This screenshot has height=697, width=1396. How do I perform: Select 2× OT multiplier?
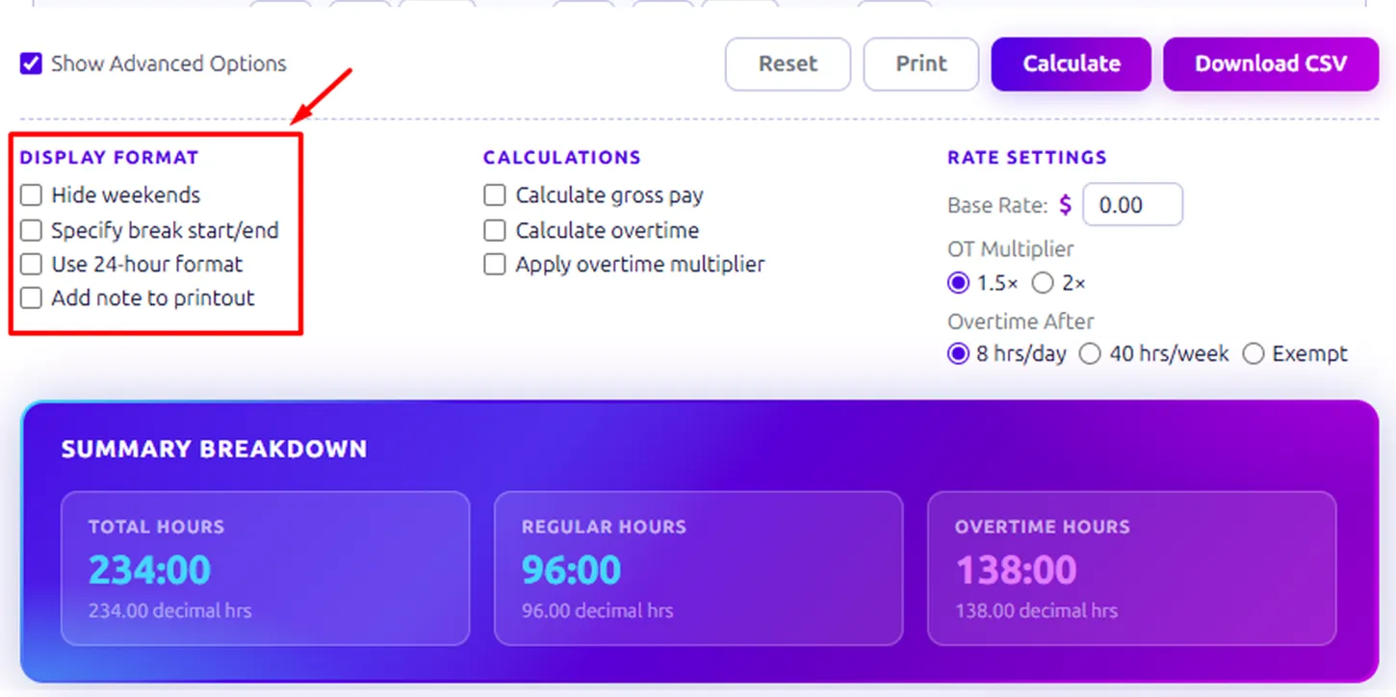1043,284
